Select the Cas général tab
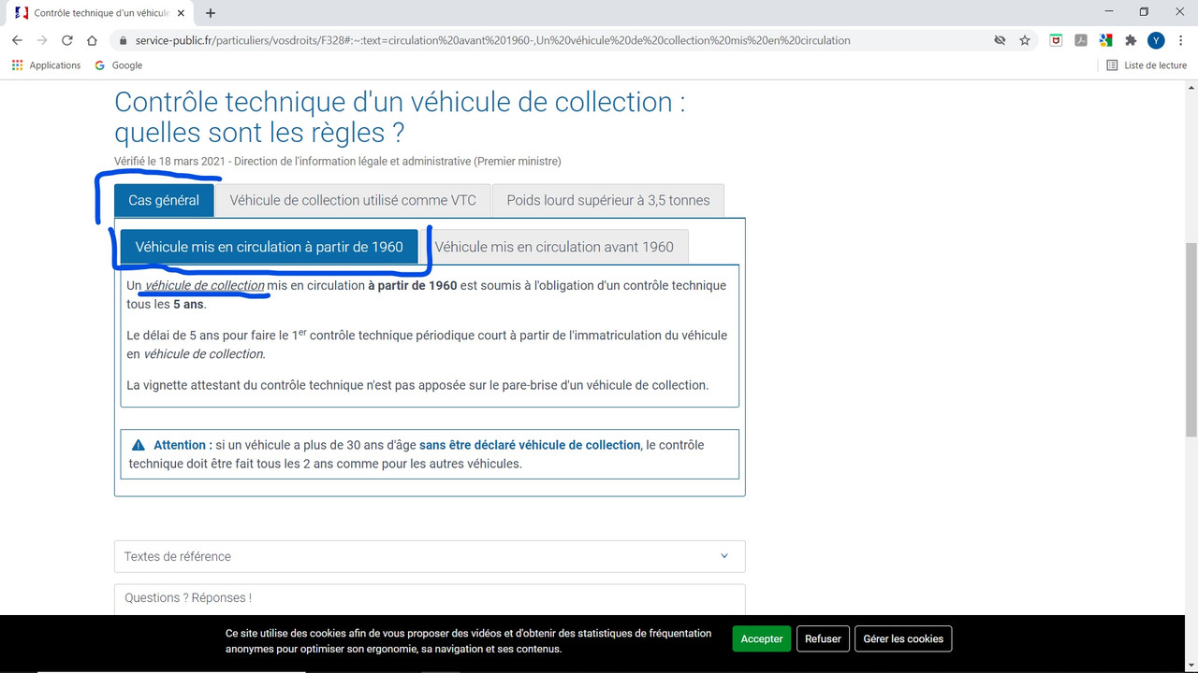The width and height of the screenshot is (1198, 673). [164, 200]
